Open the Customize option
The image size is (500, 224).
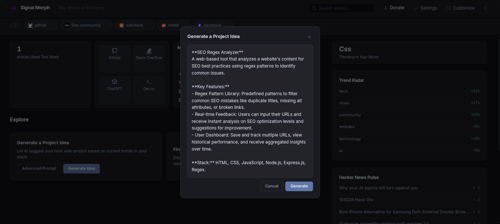point(460,8)
